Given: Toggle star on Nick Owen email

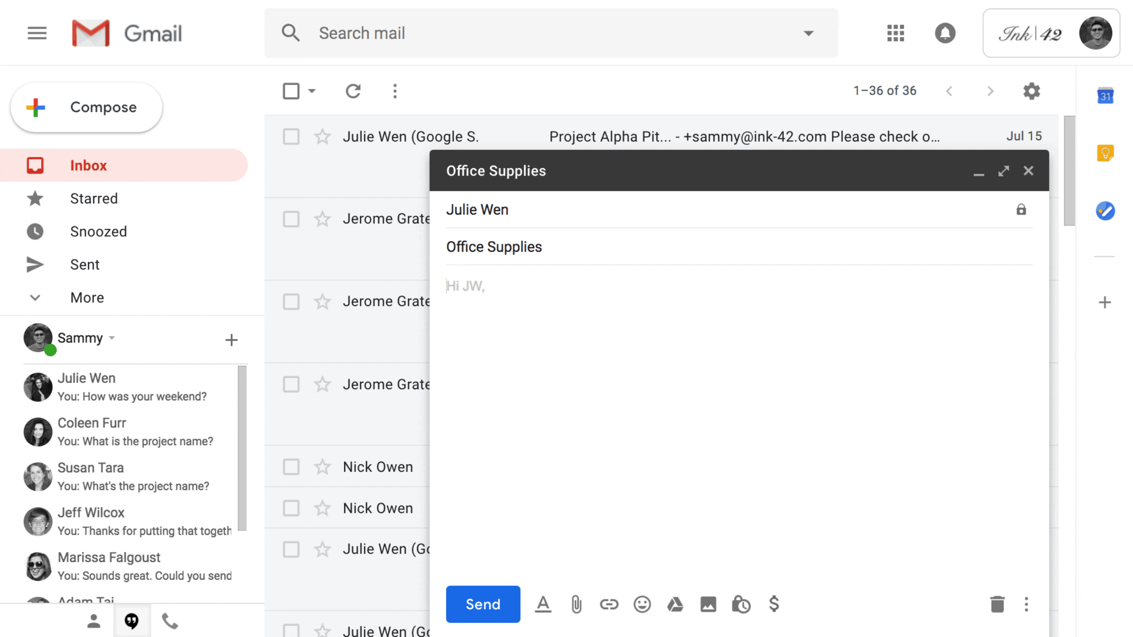Looking at the screenshot, I should 322,466.
